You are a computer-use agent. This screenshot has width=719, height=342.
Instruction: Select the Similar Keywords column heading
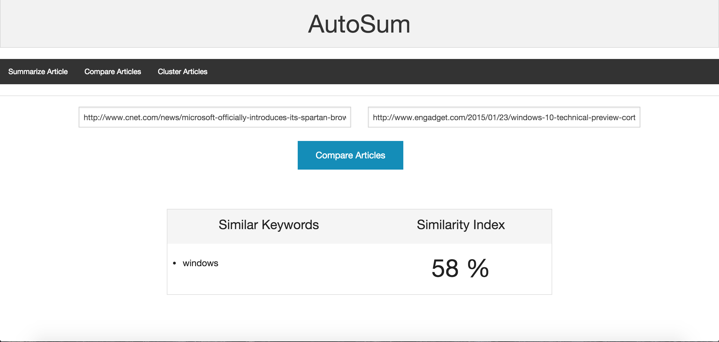[269, 225]
